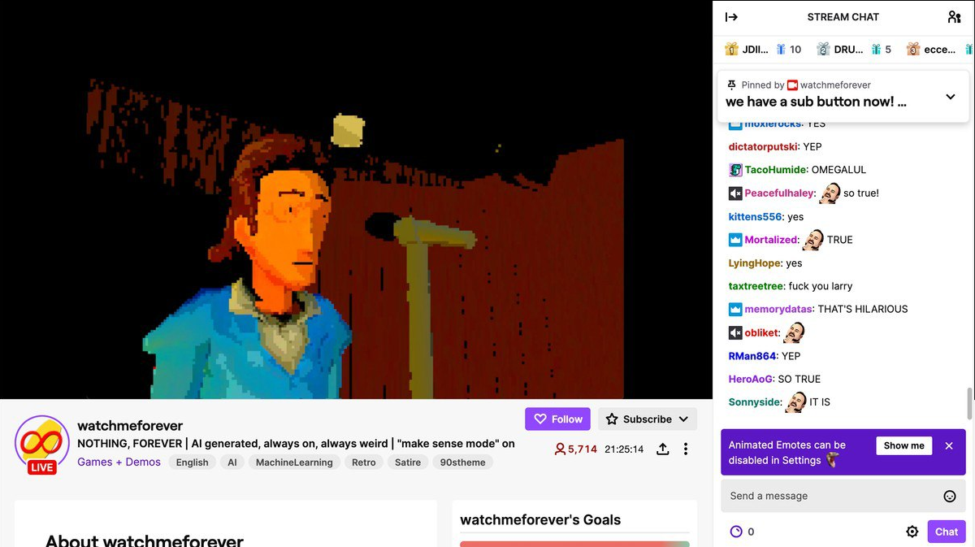Click the stream video player
This screenshot has width=975, height=547.
[x=356, y=199]
